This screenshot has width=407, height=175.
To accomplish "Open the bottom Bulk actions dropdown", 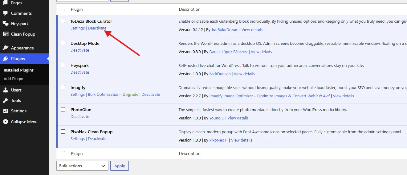I will click(82, 166).
